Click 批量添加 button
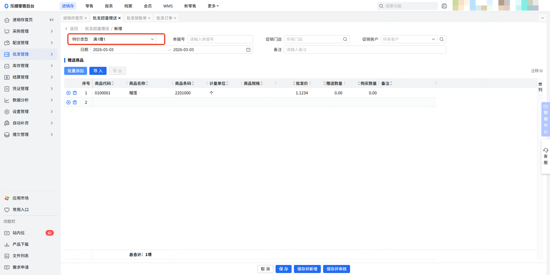This screenshot has width=550, height=275. [x=76, y=71]
